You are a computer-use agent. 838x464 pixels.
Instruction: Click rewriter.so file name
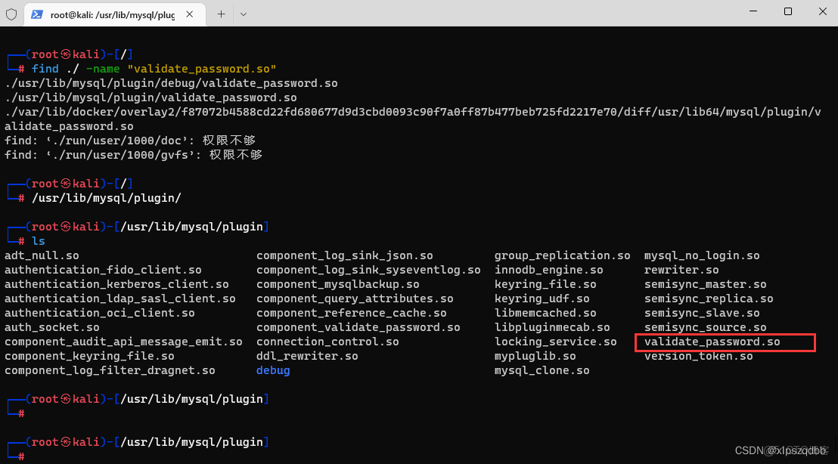(681, 271)
